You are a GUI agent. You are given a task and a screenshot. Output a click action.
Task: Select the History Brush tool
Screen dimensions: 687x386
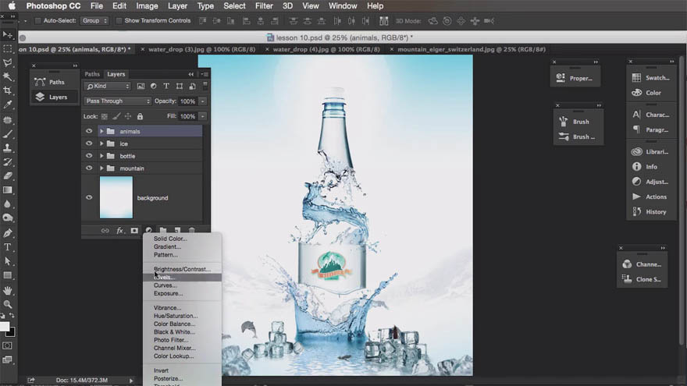click(8, 162)
